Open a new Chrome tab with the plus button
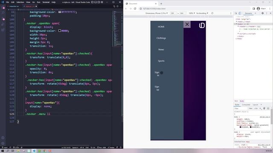Screen dimensions: 273x153 161,3
